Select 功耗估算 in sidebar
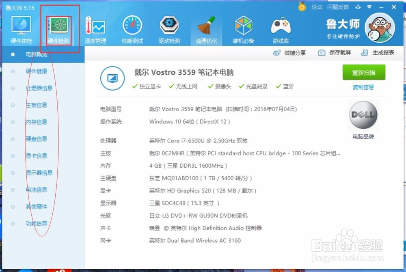The height and width of the screenshot is (272, 406). tap(36, 223)
